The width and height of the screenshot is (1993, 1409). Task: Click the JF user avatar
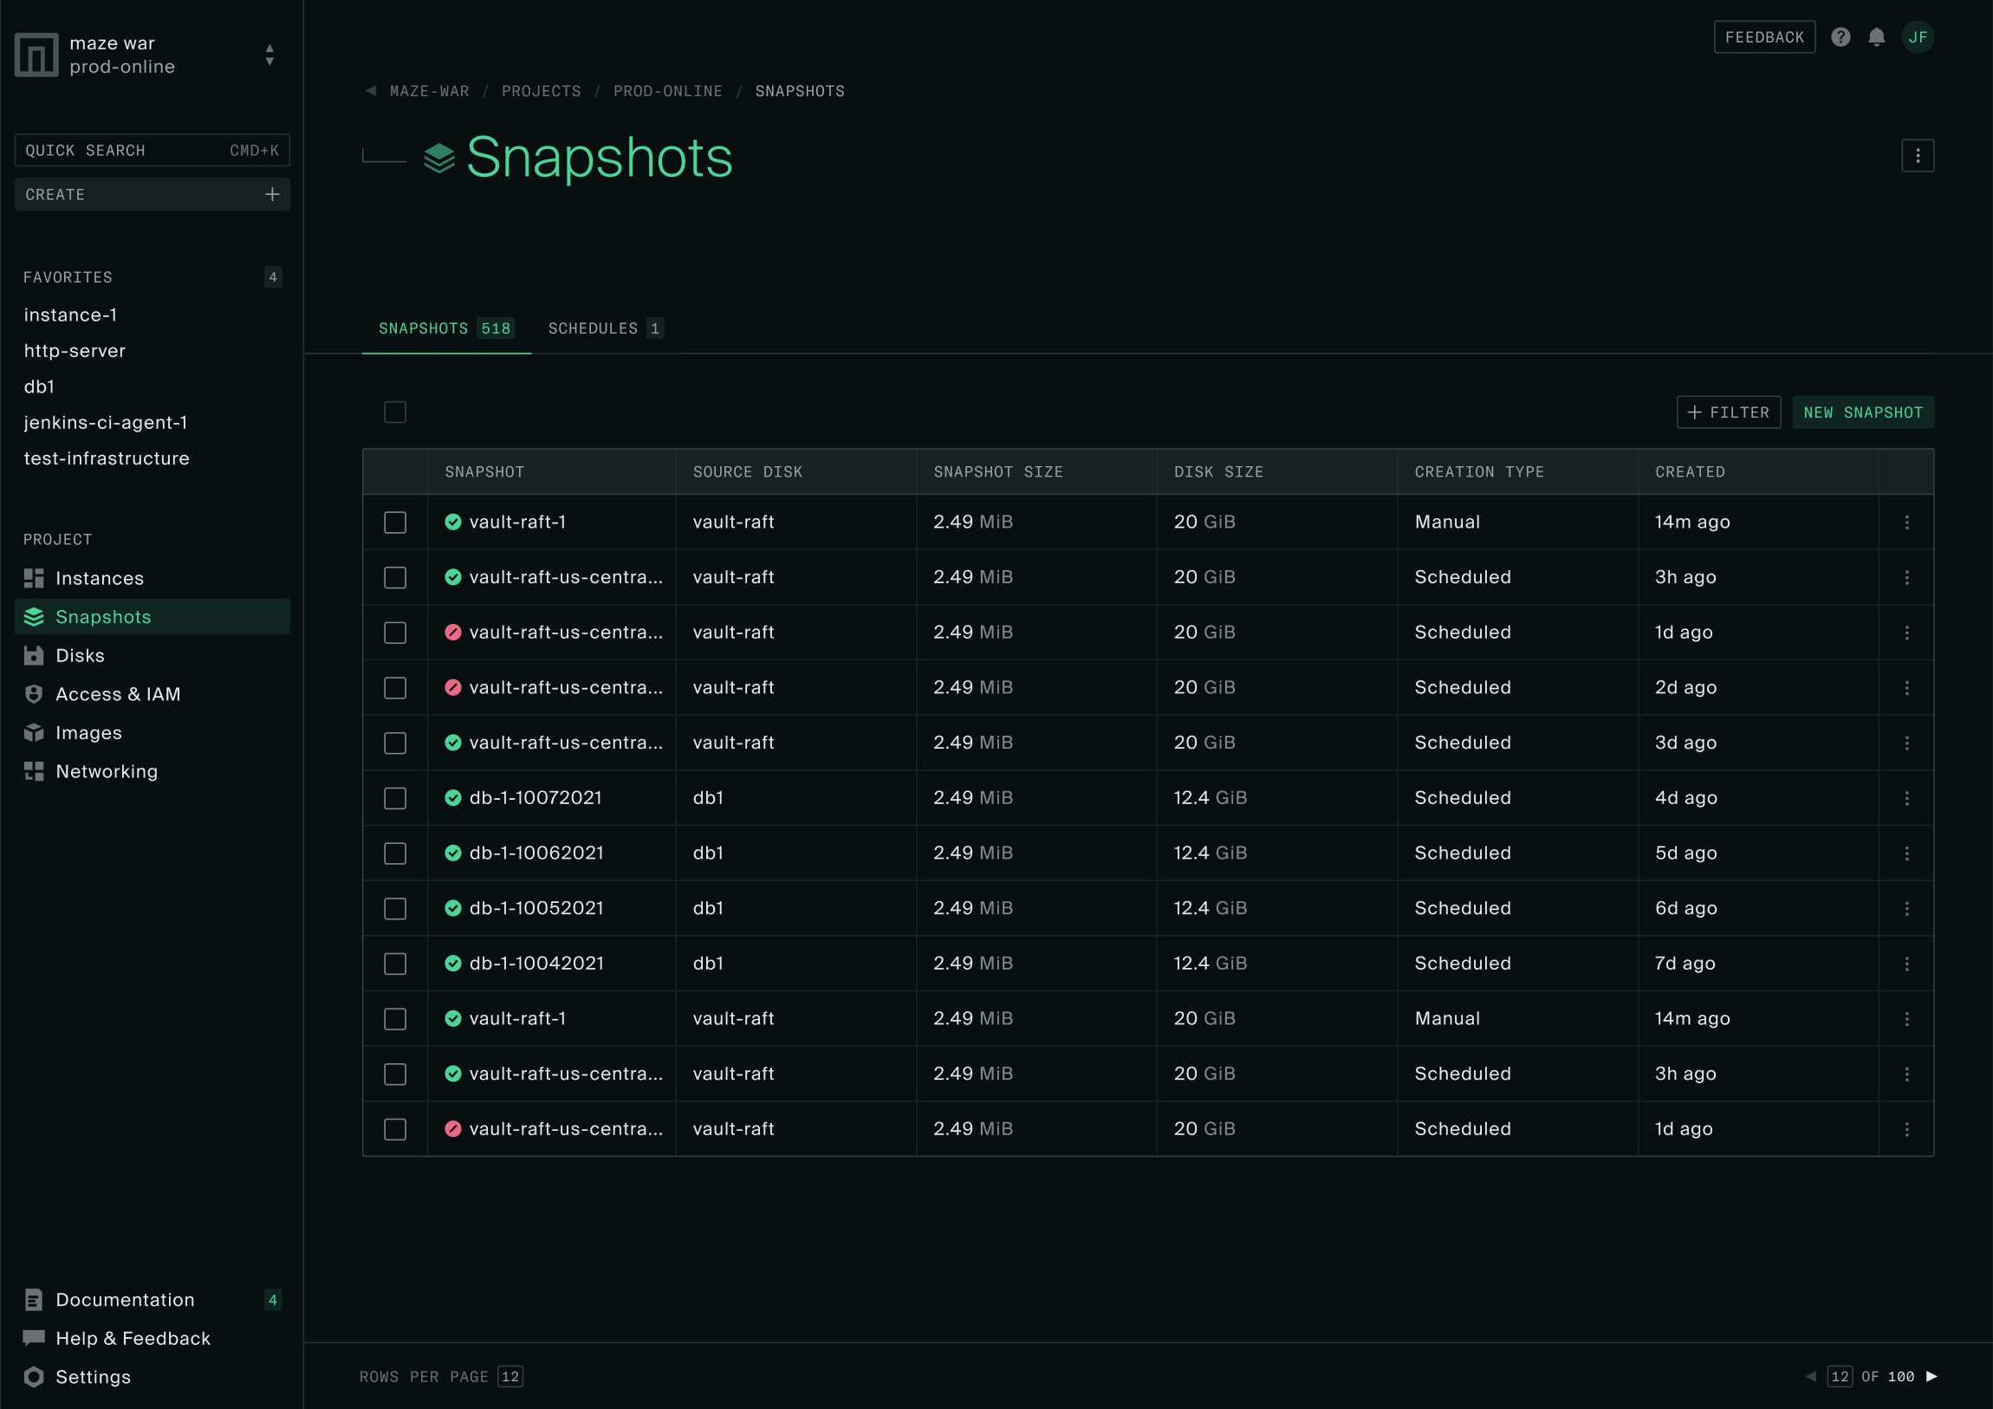[1917, 37]
